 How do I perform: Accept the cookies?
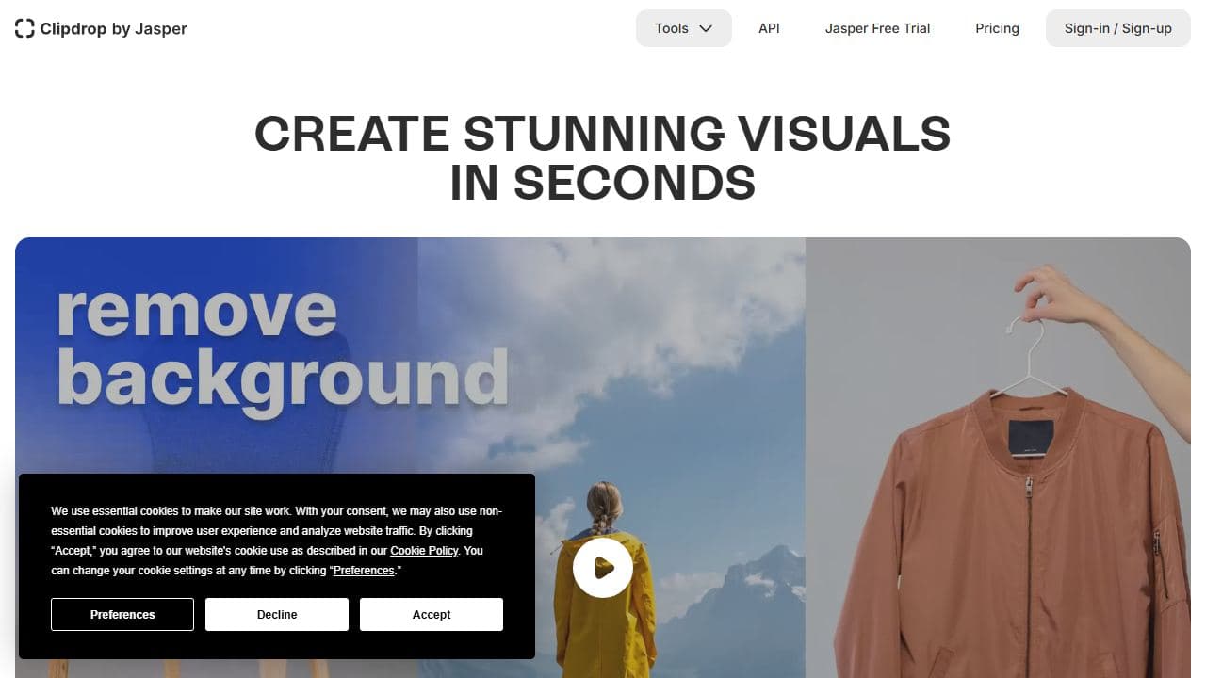[432, 614]
